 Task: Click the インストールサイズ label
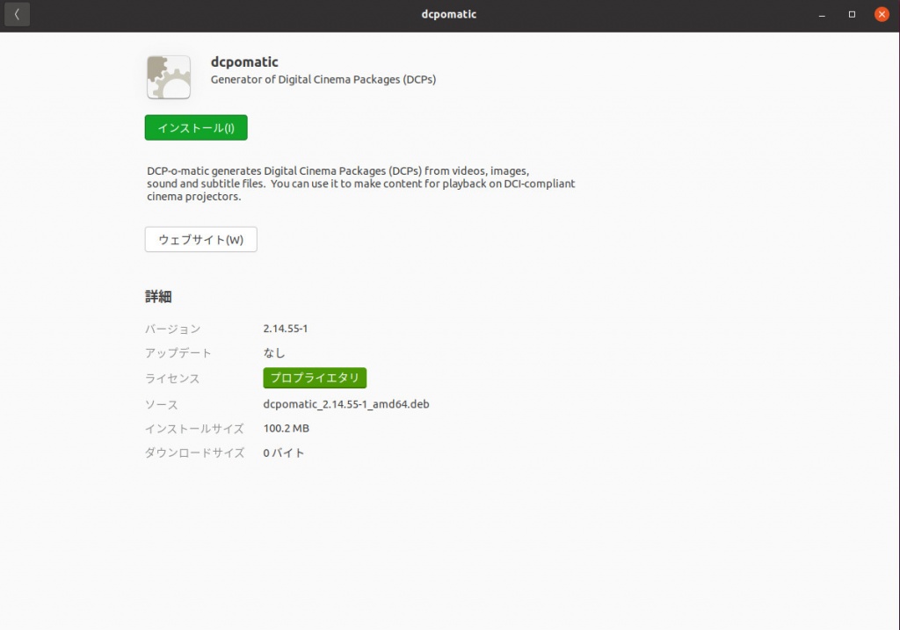[x=194, y=429]
